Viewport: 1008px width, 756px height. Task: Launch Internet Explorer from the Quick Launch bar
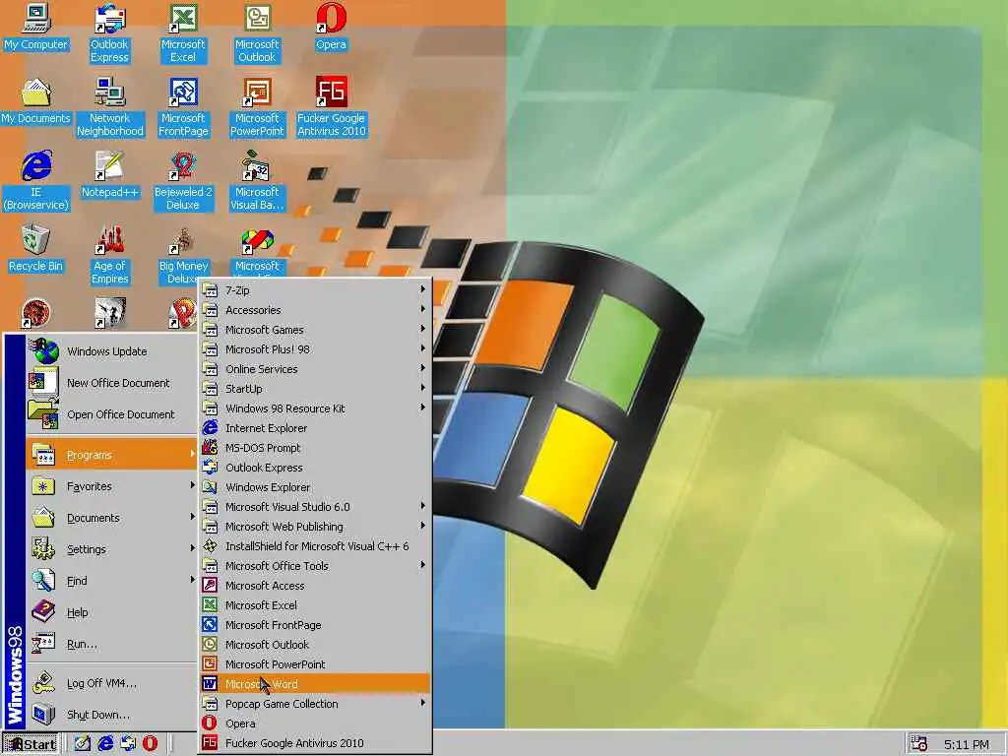[x=105, y=743]
